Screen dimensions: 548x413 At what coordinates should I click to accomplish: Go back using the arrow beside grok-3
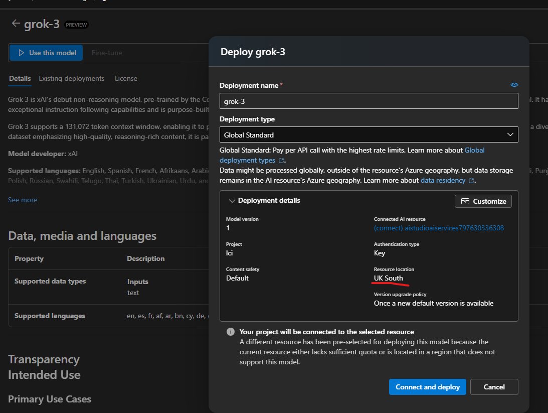pyautogui.click(x=16, y=24)
